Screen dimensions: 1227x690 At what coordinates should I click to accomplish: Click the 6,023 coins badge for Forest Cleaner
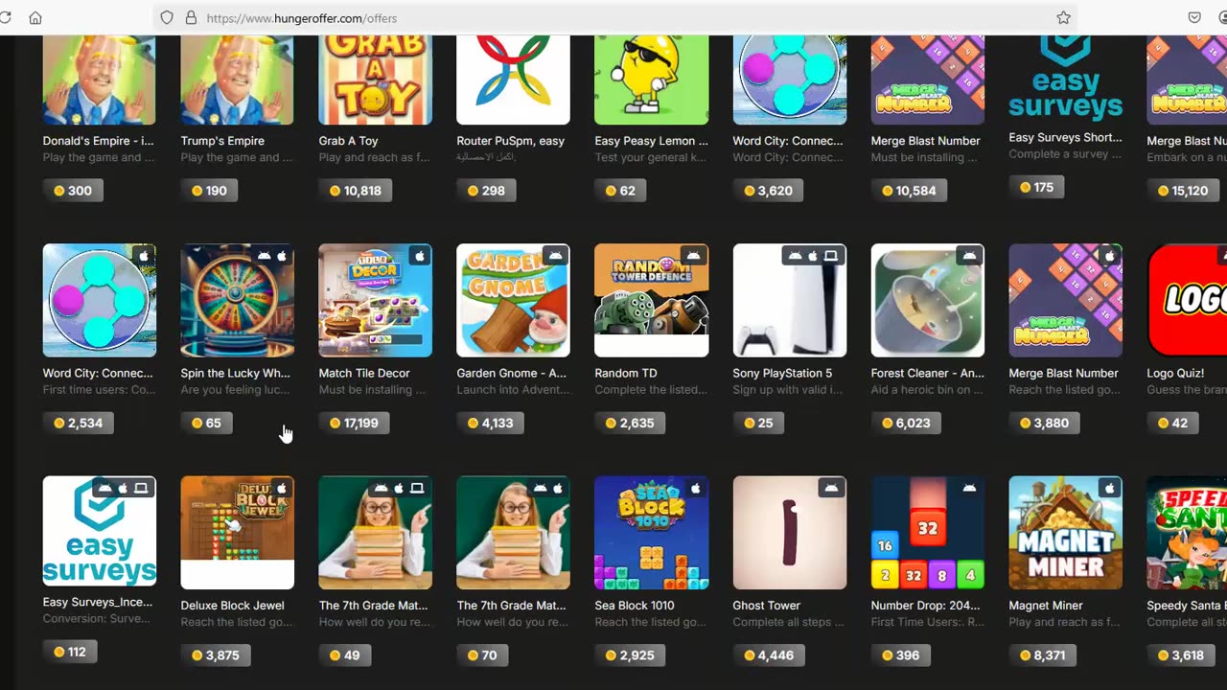point(906,423)
